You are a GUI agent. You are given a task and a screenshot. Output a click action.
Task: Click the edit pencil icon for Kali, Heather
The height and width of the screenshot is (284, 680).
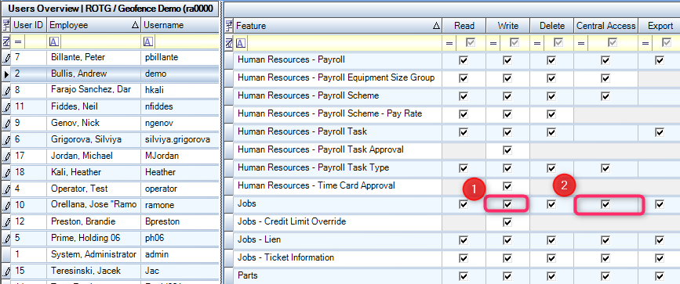tap(5, 173)
